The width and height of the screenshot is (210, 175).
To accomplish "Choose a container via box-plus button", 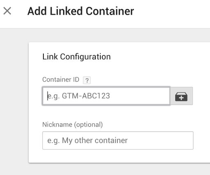I will coord(181,96).
